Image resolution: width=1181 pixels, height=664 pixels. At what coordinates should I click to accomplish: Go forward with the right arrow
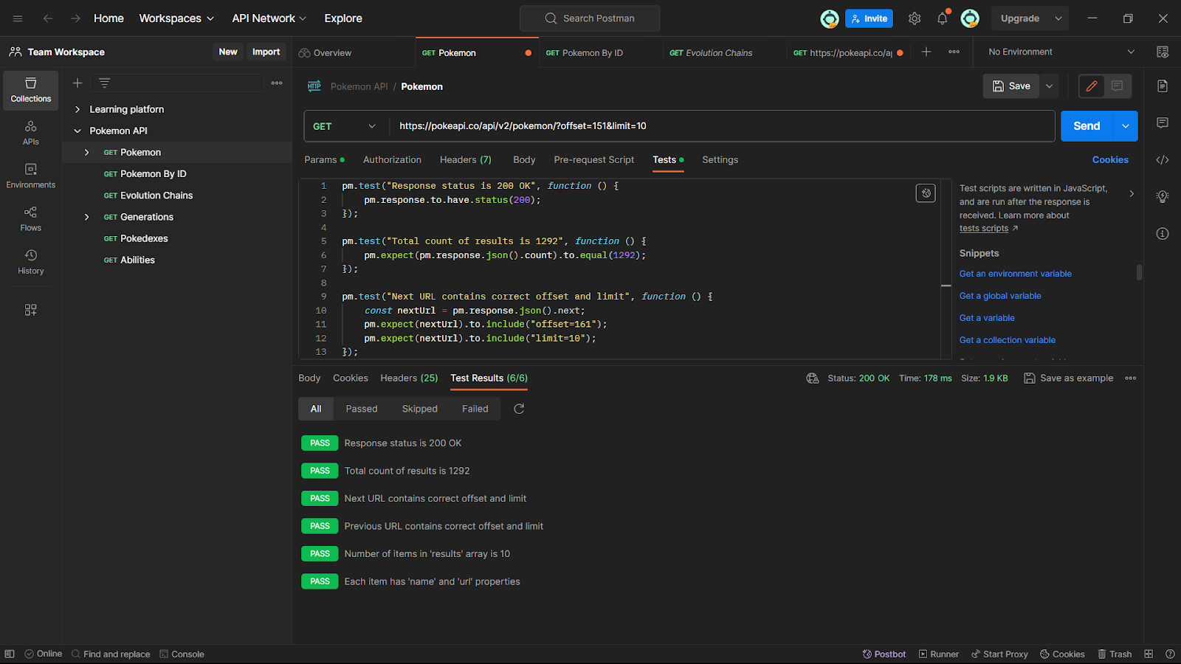coord(75,18)
